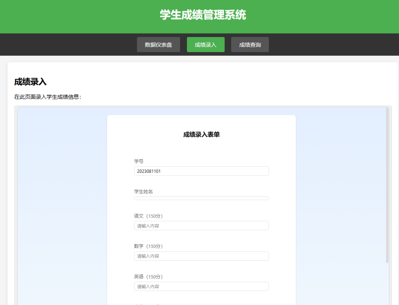Click the 成绩录入表单 form heading
This screenshot has height=305, width=399.
click(x=201, y=134)
